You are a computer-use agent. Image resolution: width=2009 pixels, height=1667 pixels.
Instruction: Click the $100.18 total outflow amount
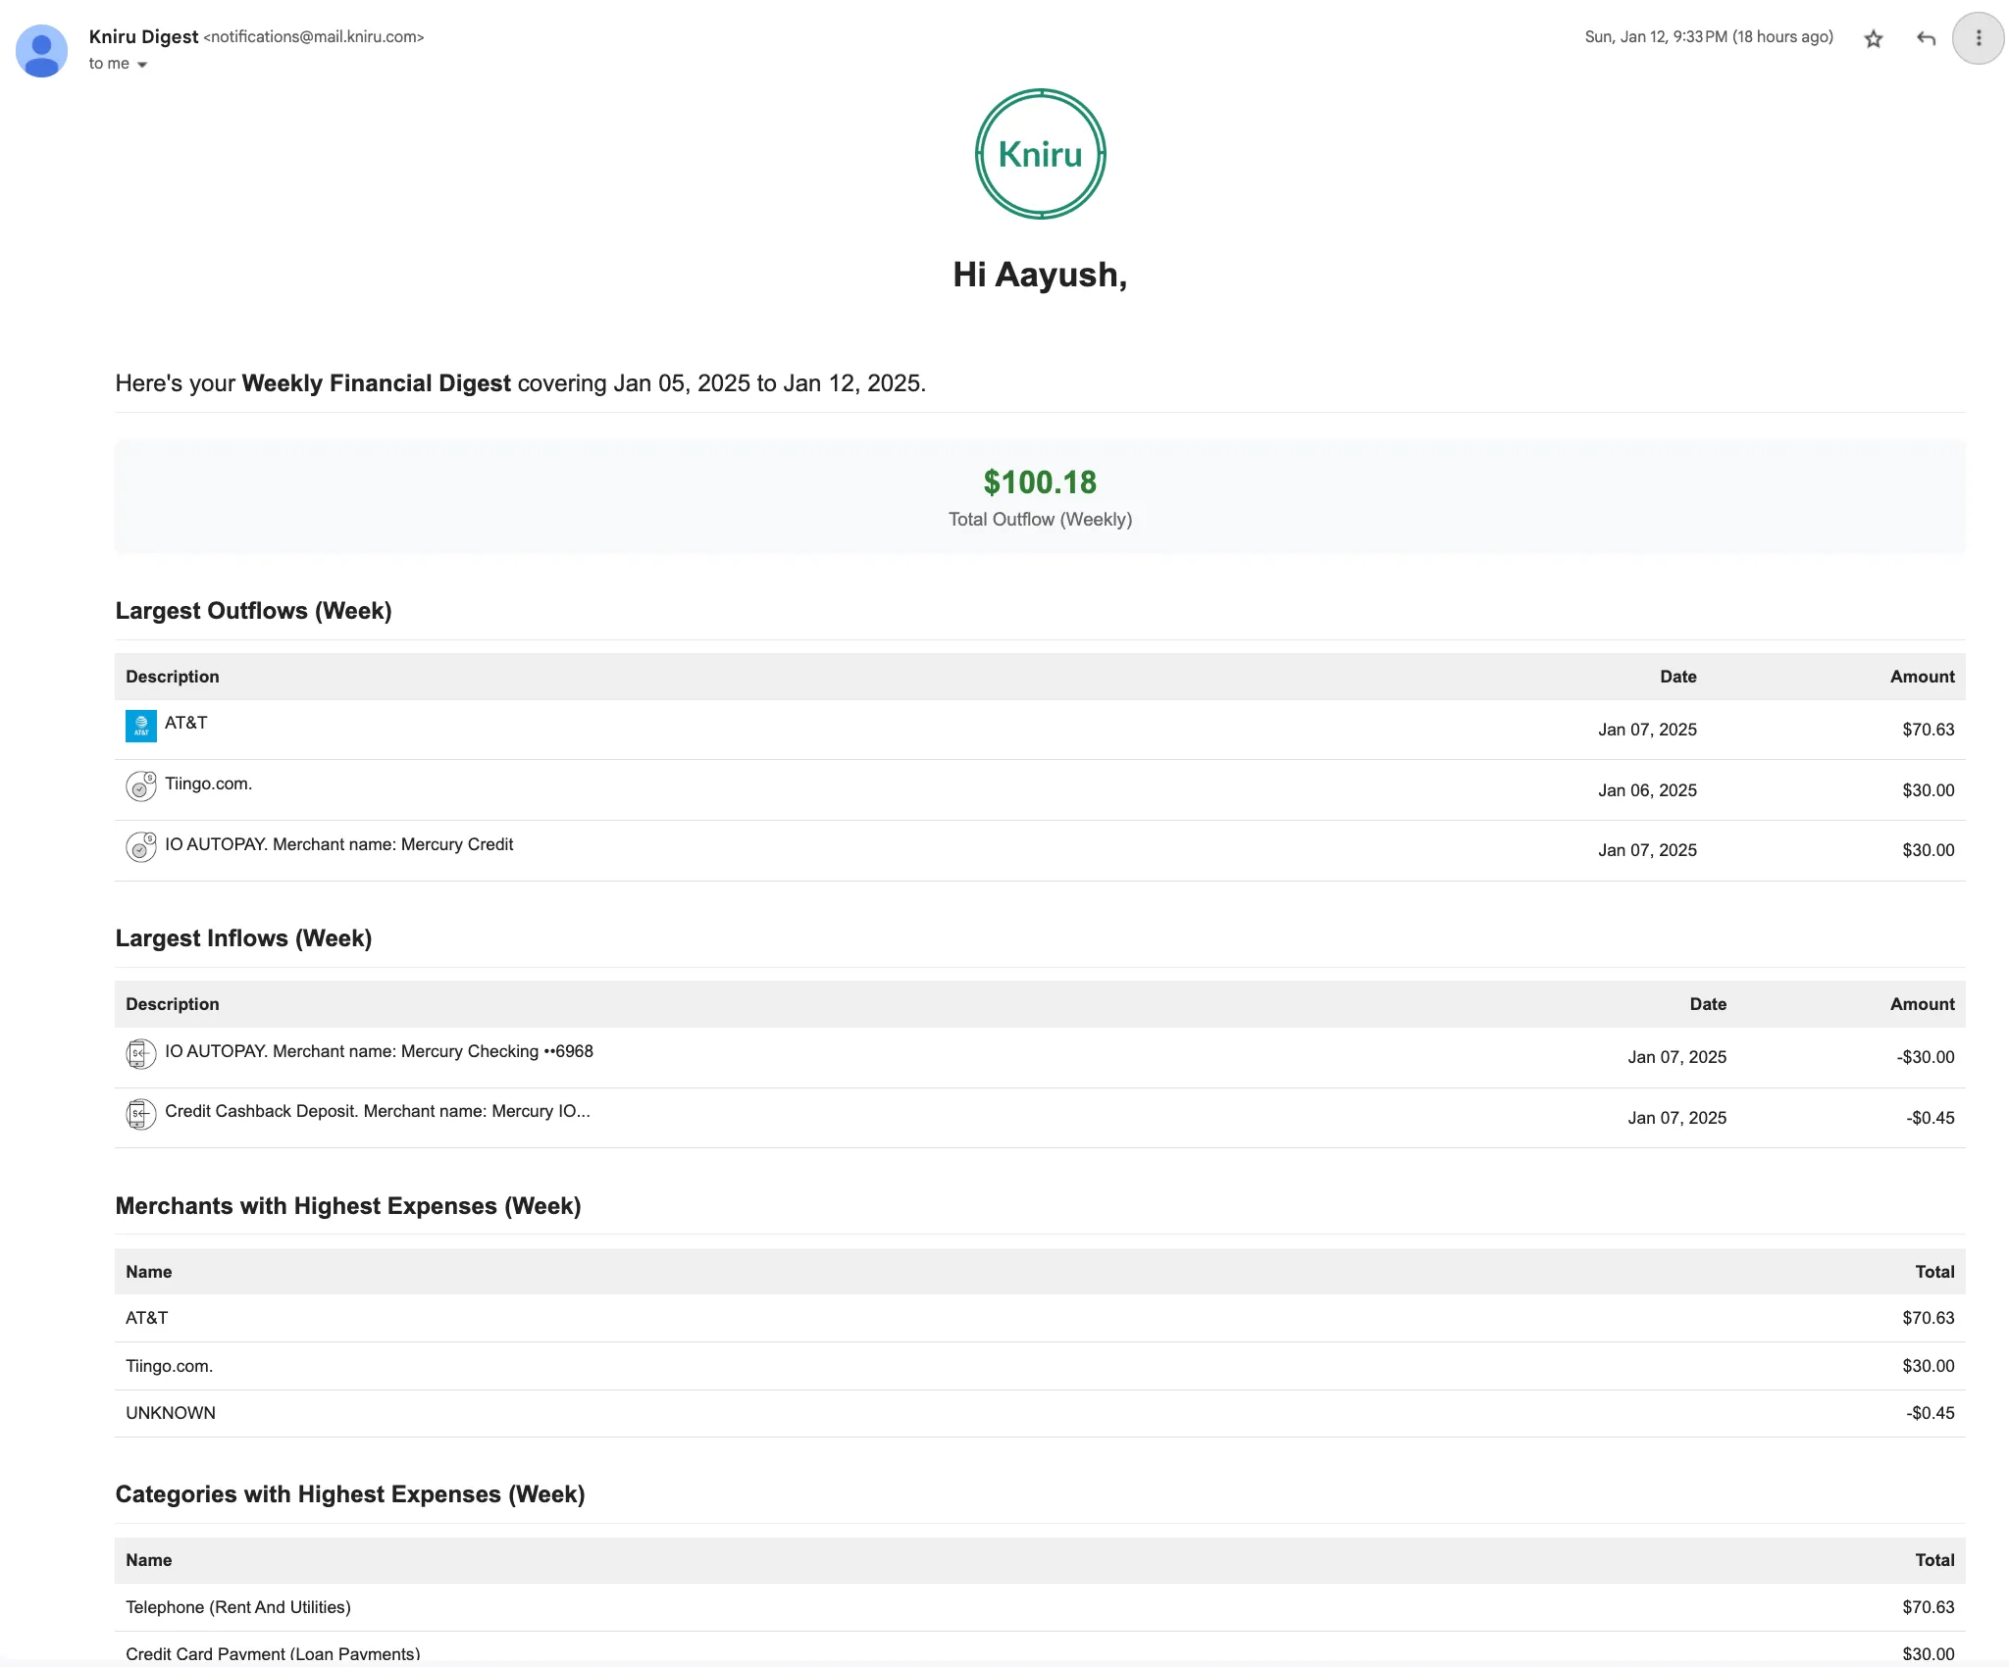(x=1040, y=482)
